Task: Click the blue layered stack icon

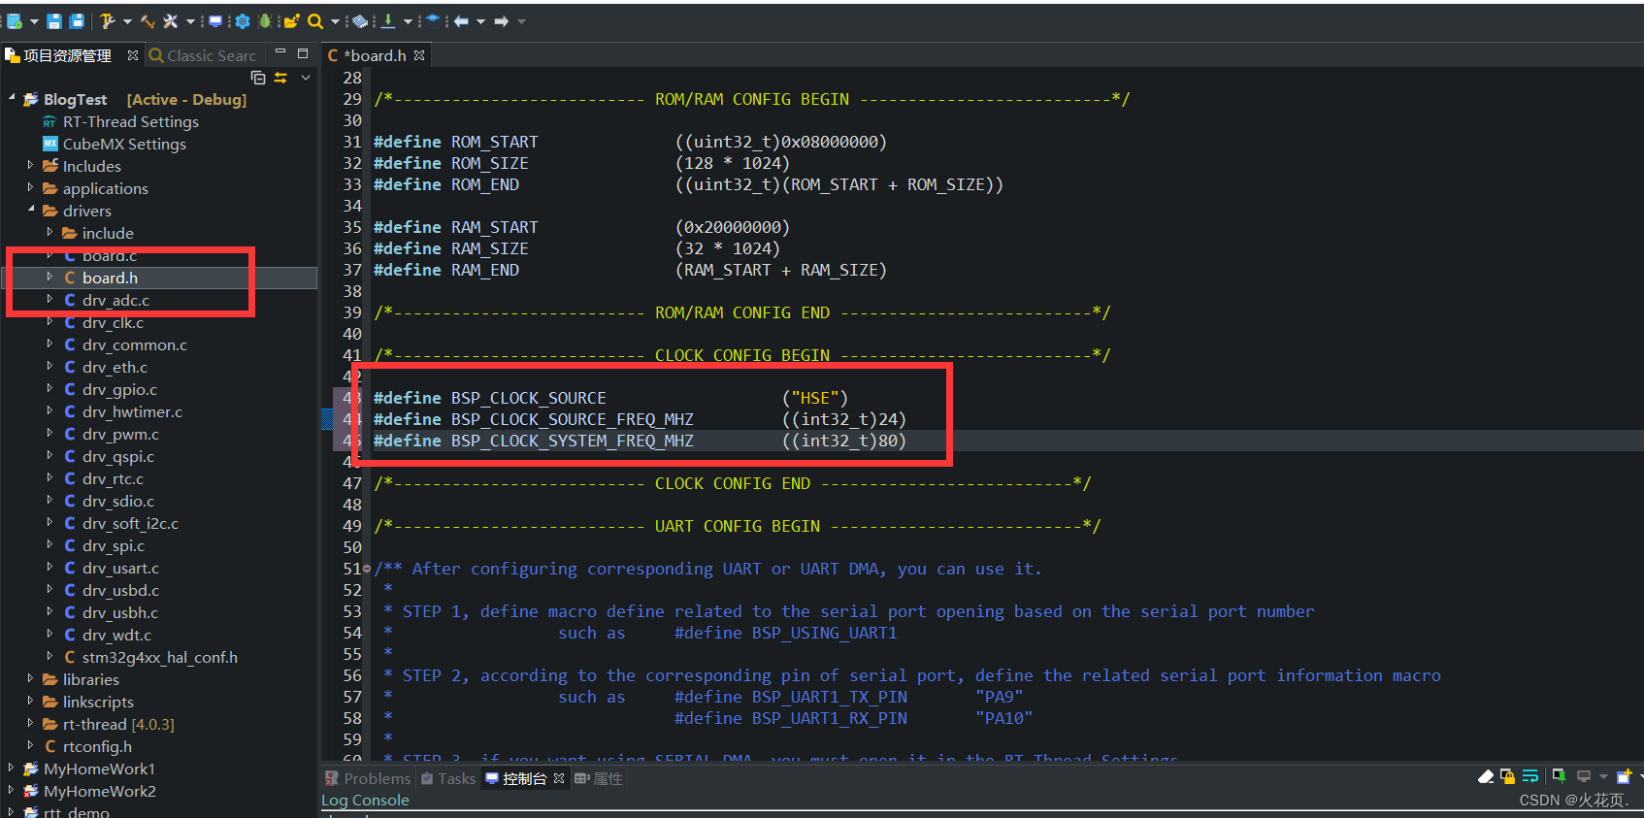Action: [x=433, y=21]
